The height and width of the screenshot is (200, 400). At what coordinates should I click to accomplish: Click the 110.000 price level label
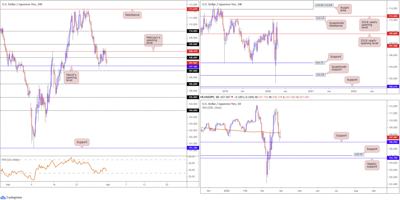pyautogui.click(x=192, y=31)
